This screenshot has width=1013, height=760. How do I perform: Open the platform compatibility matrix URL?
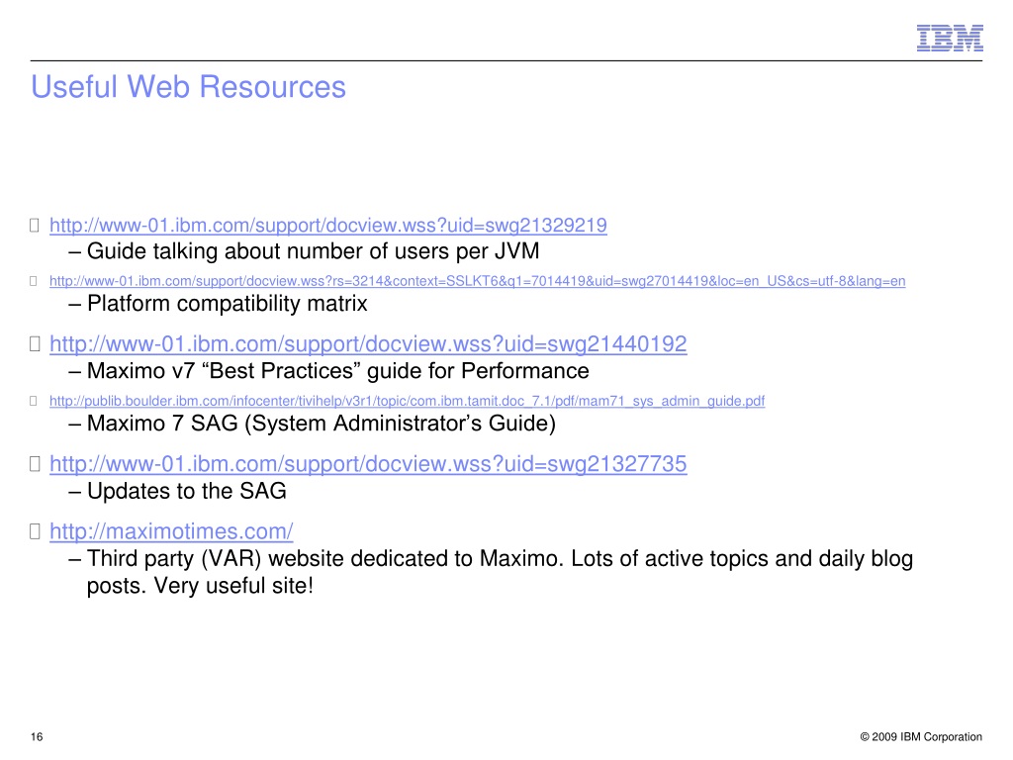[478, 281]
